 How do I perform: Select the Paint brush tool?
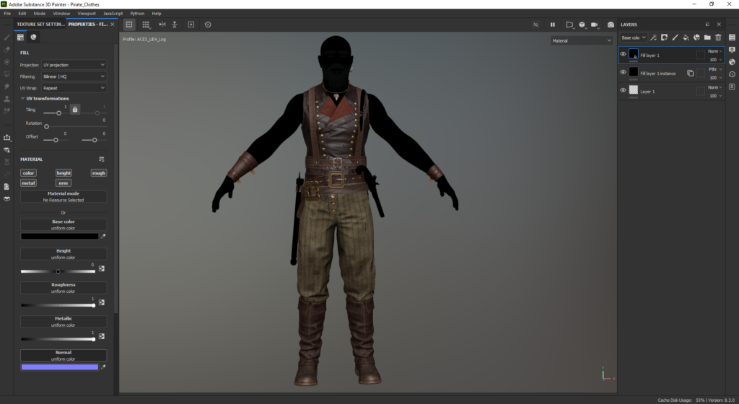click(6, 38)
